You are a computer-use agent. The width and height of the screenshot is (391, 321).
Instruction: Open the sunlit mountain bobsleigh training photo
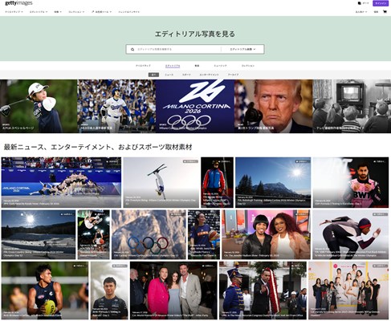(x=273, y=182)
